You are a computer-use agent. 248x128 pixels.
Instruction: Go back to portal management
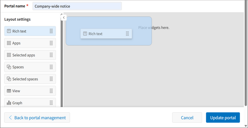(x=37, y=118)
